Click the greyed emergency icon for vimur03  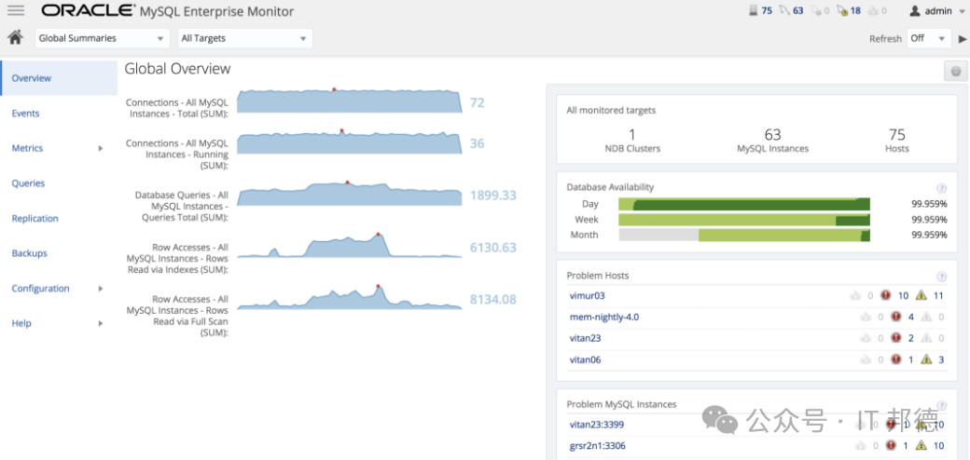click(x=855, y=295)
